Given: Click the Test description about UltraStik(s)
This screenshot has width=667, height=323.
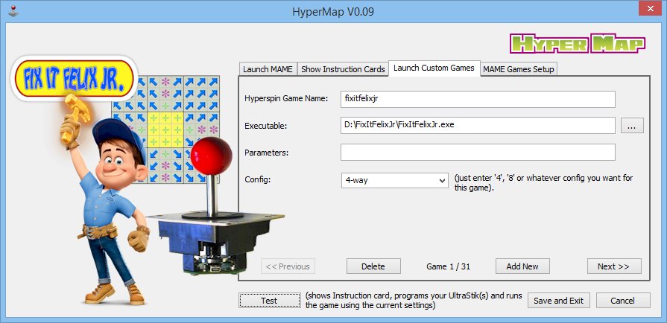Looking at the screenshot, I should (414, 301).
